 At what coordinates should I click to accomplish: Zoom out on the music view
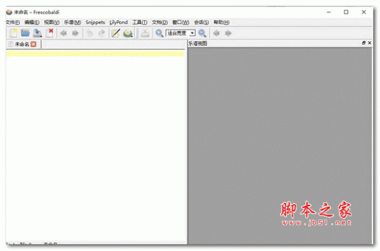click(x=203, y=33)
